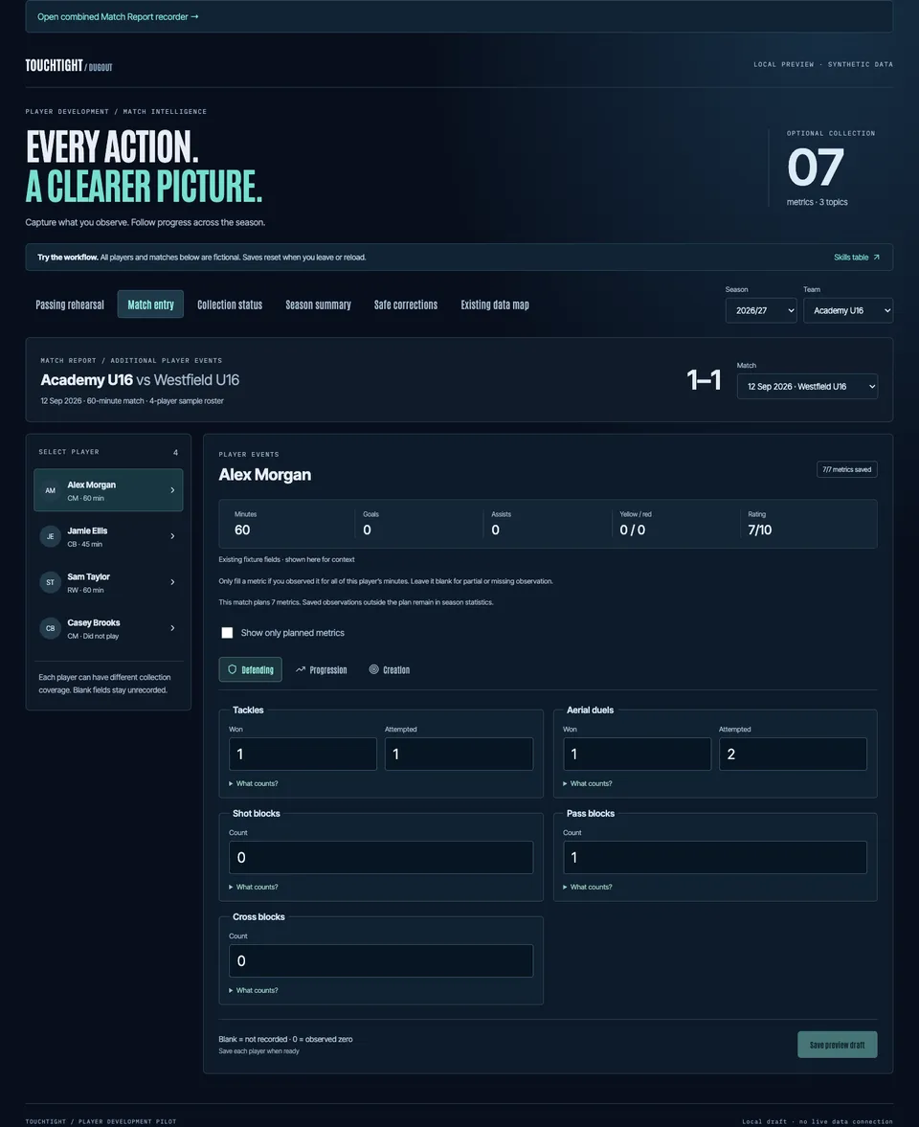
Task: Switch to Passing rehearsal tab
Action: tap(70, 304)
